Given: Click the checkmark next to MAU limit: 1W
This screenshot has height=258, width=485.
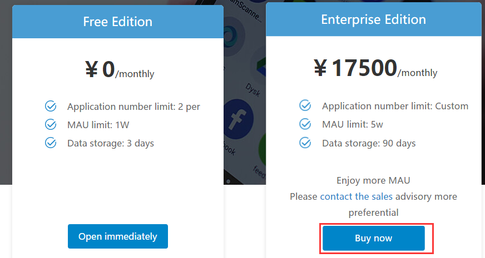Looking at the screenshot, I should 51,124.
